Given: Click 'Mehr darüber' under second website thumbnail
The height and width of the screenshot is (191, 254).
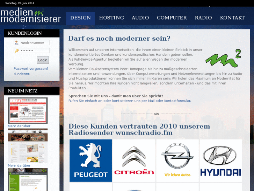Looking at the screenshot, I should coord(19,165).
